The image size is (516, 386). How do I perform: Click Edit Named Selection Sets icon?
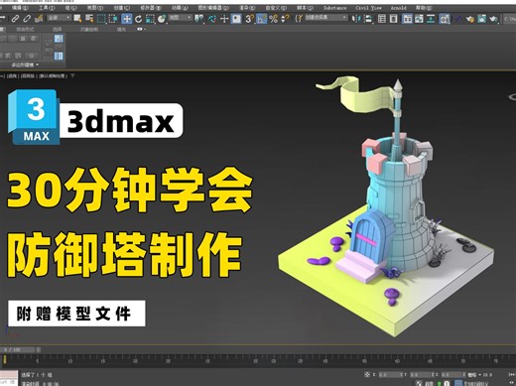(299, 19)
